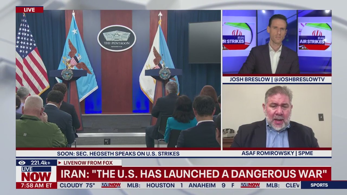Click the CLOUDY 75° weather ticker
Viewport: 347px width, 195px height.
click(77, 185)
